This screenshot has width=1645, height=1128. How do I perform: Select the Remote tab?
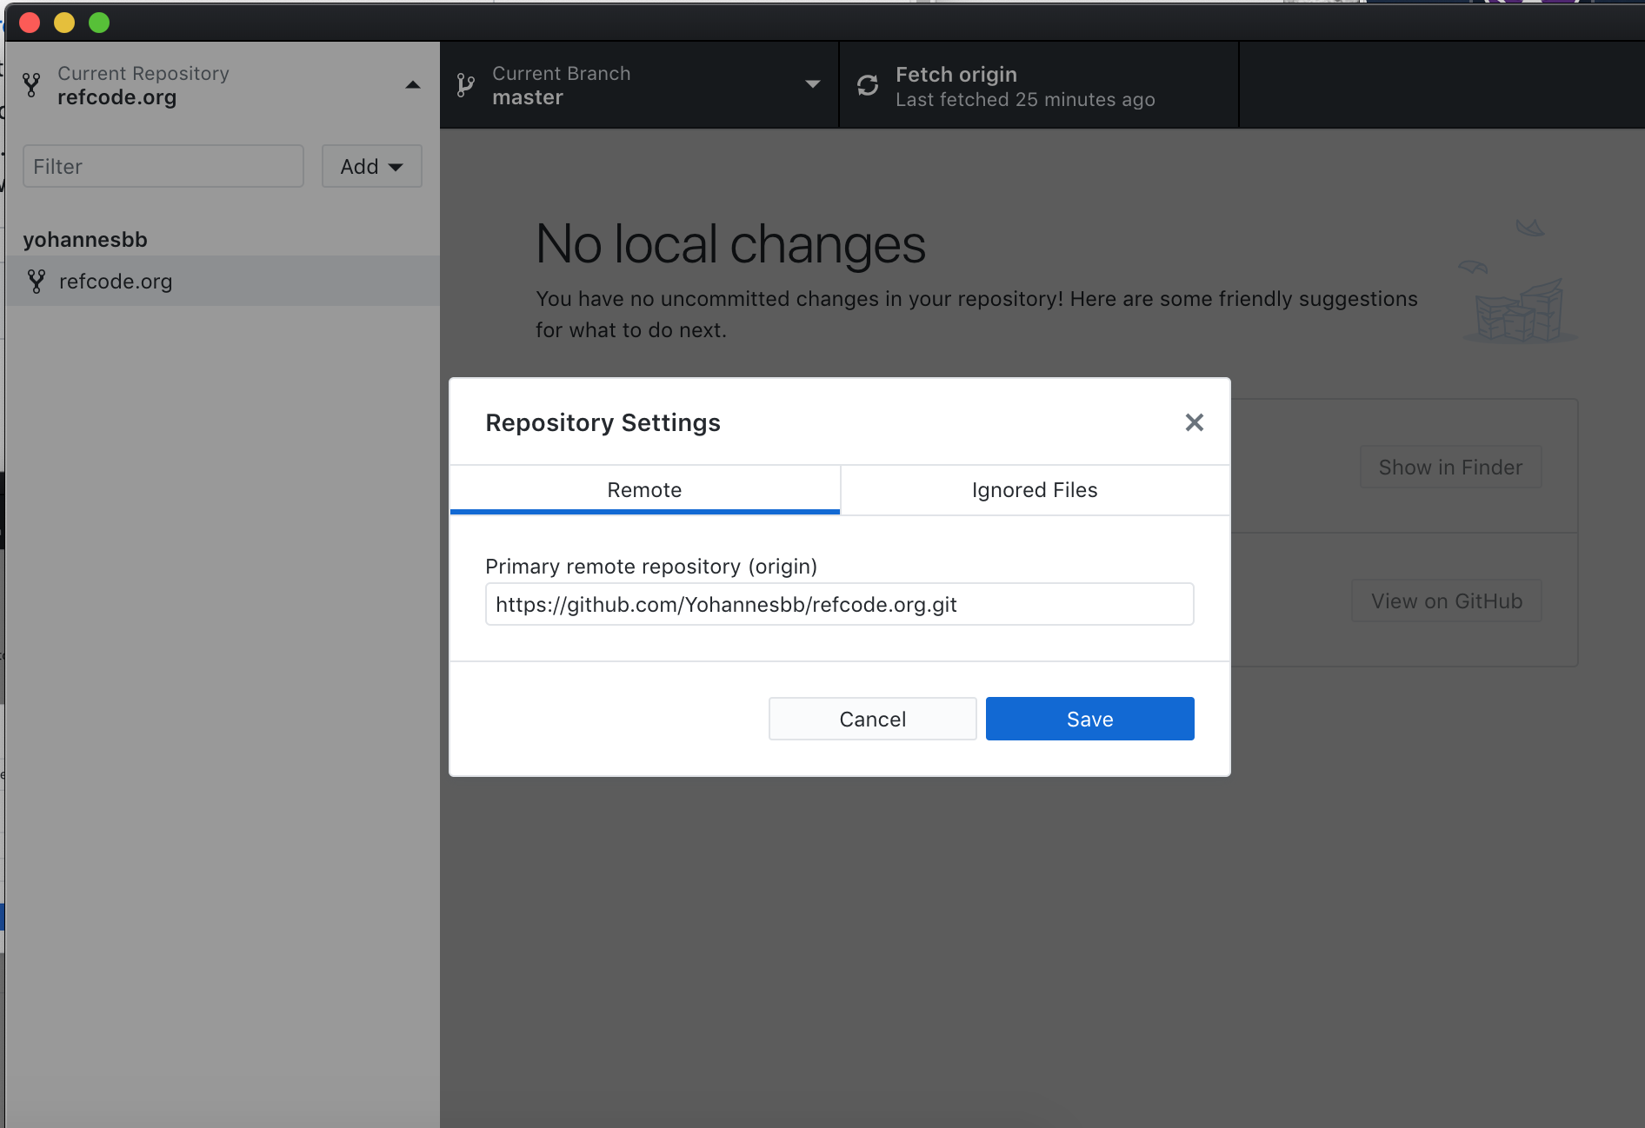[644, 490]
